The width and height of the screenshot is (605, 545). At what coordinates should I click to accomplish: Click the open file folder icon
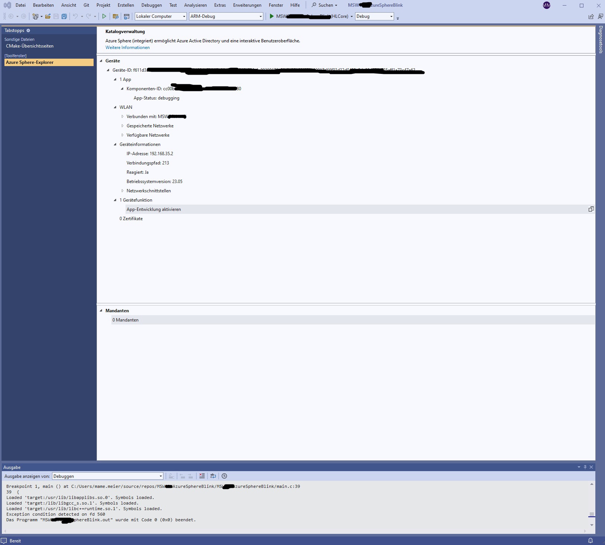coord(48,16)
